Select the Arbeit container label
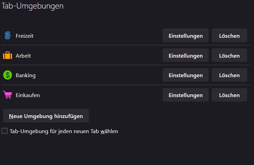 23,55
